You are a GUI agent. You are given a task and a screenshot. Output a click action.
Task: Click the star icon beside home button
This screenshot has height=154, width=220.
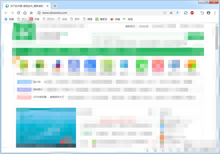pyautogui.click(x=31, y=13)
